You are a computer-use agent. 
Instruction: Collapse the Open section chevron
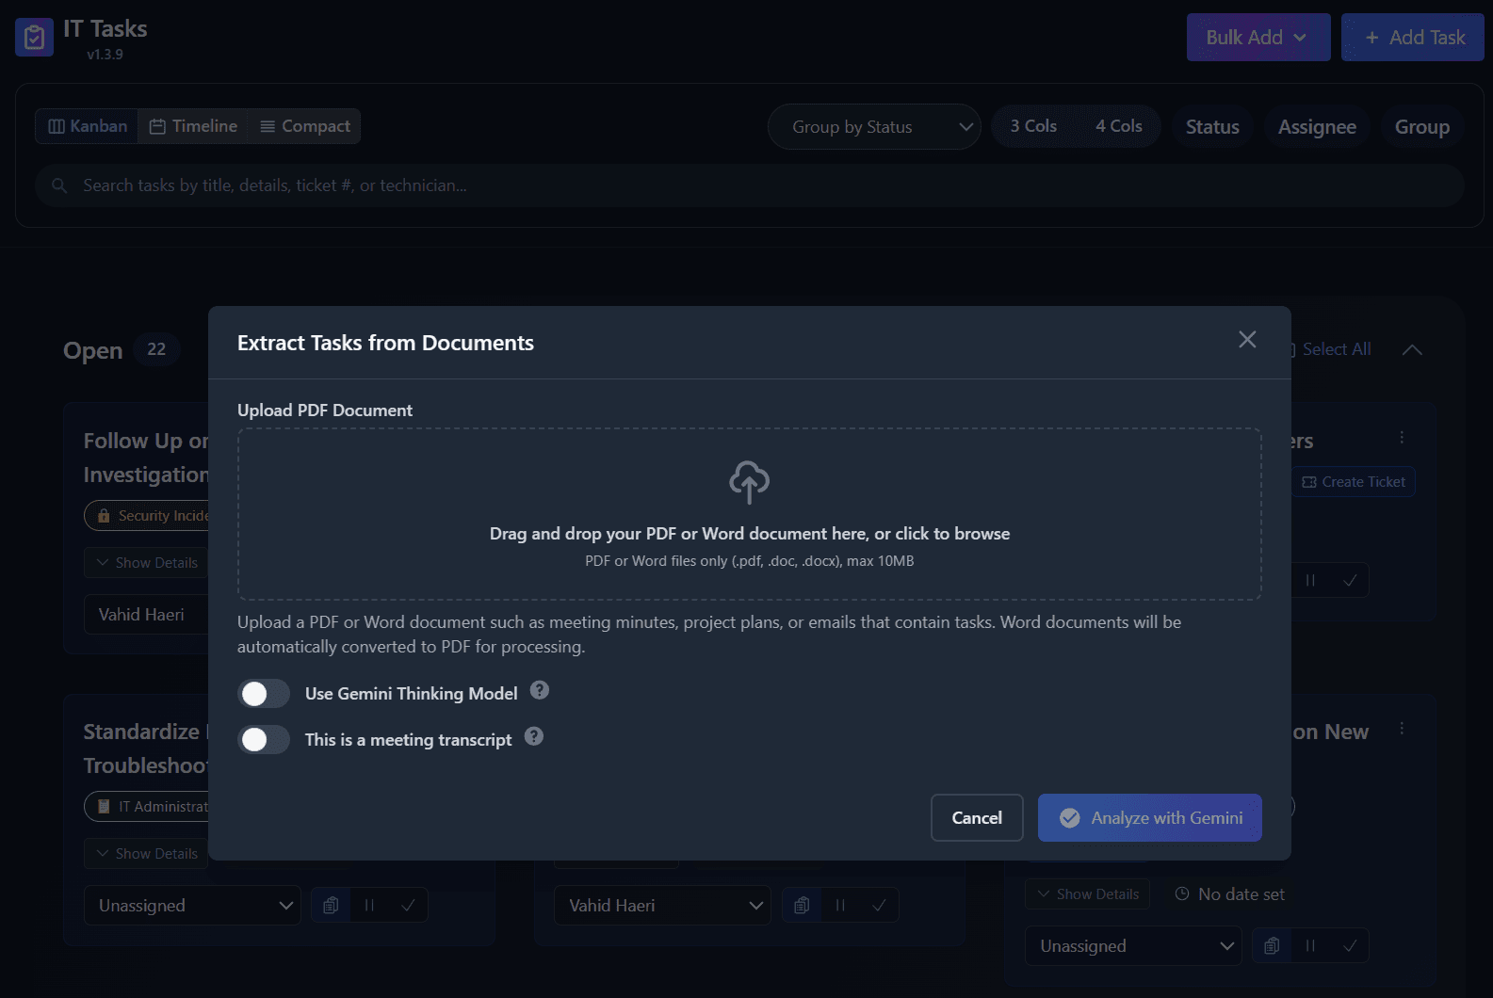[x=1412, y=349]
